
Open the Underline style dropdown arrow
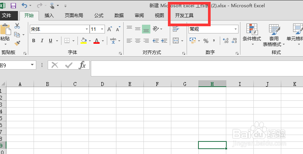(57, 41)
